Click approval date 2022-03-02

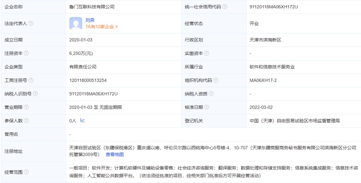(261, 107)
